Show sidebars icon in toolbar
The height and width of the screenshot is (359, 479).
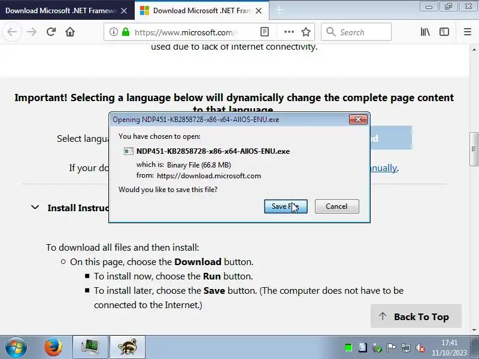(x=444, y=32)
